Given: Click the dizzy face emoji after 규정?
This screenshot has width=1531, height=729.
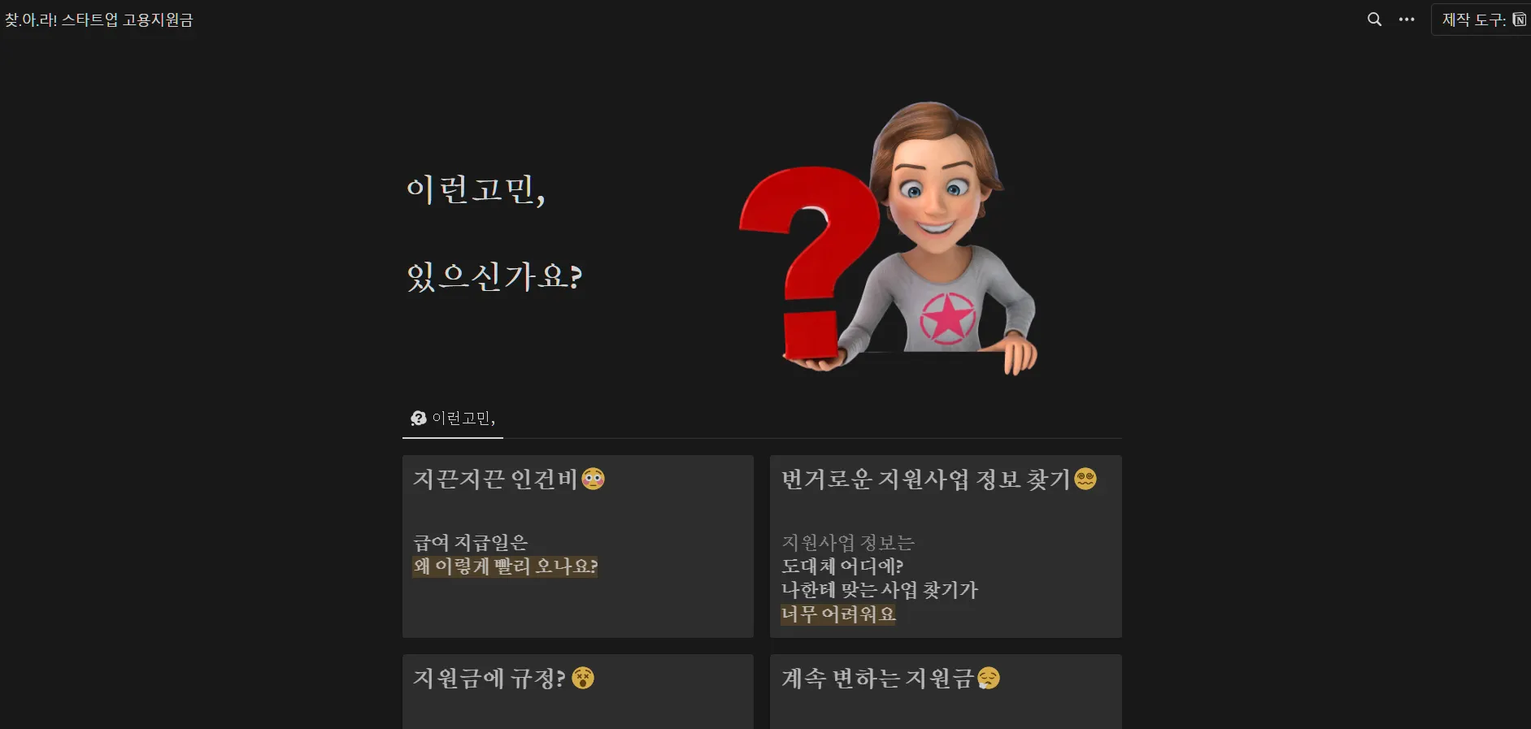Looking at the screenshot, I should tap(583, 678).
